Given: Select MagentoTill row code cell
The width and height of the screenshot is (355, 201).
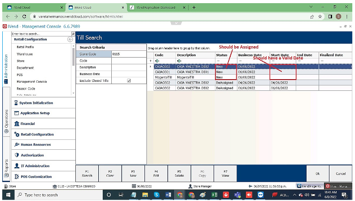Looking at the screenshot, I should click(165, 77).
